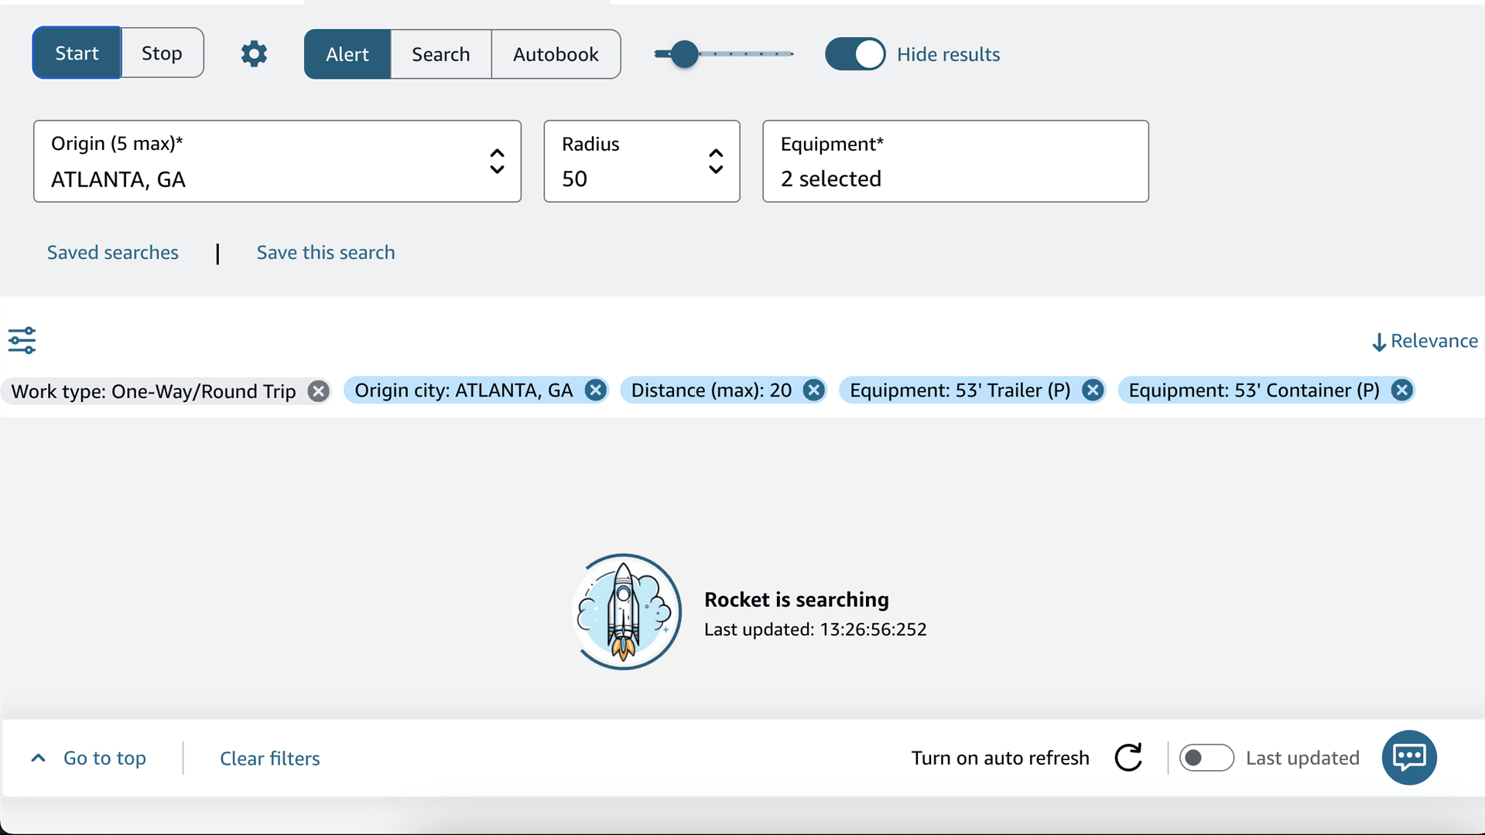Image resolution: width=1485 pixels, height=835 pixels.
Task: Click the Start button
Action: [x=77, y=53]
